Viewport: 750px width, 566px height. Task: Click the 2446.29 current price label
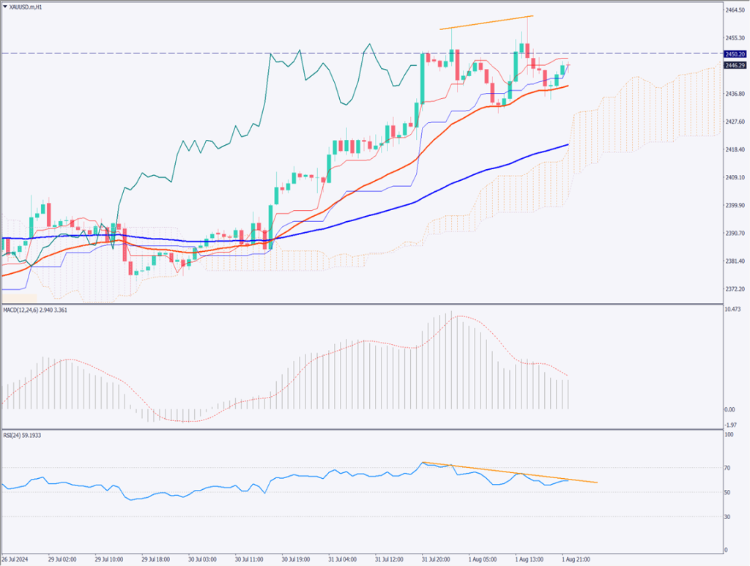click(x=735, y=65)
